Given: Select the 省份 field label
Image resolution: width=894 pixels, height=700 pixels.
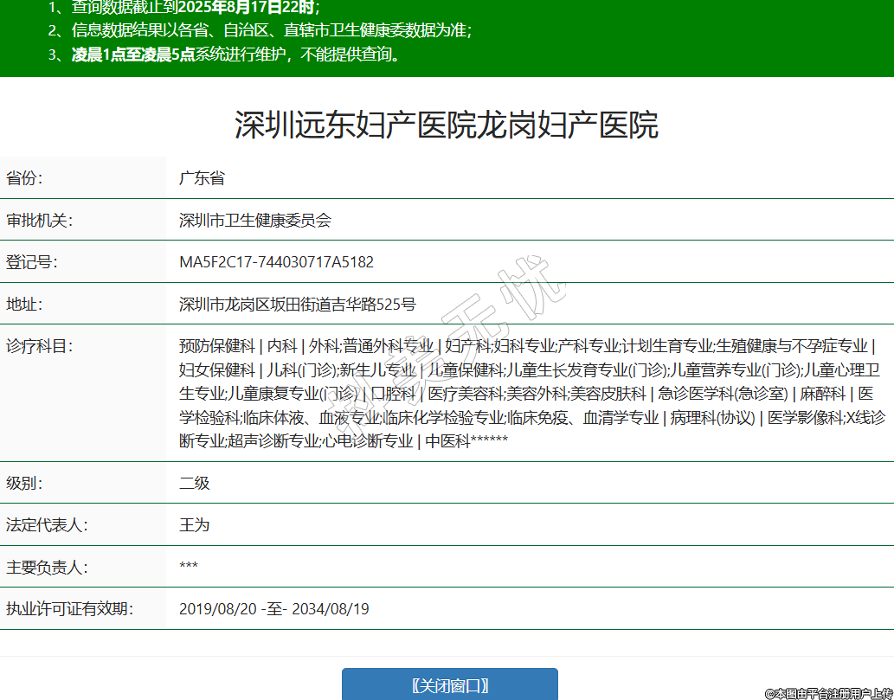Looking at the screenshot, I should 24,178.
